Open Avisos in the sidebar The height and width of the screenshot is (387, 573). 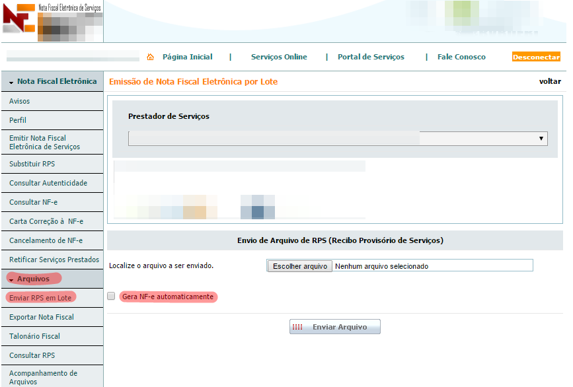20,101
